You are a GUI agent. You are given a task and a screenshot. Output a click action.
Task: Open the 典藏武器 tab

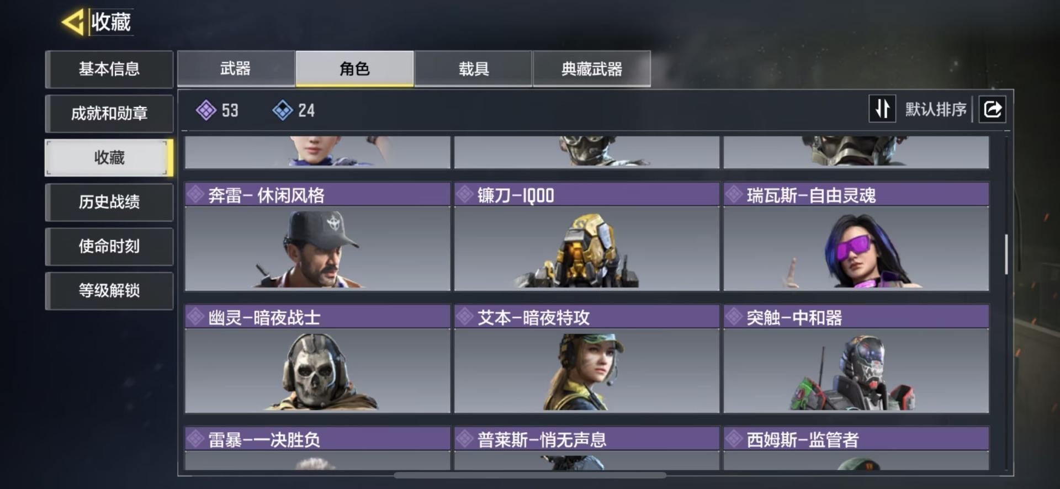click(x=592, y=68)
